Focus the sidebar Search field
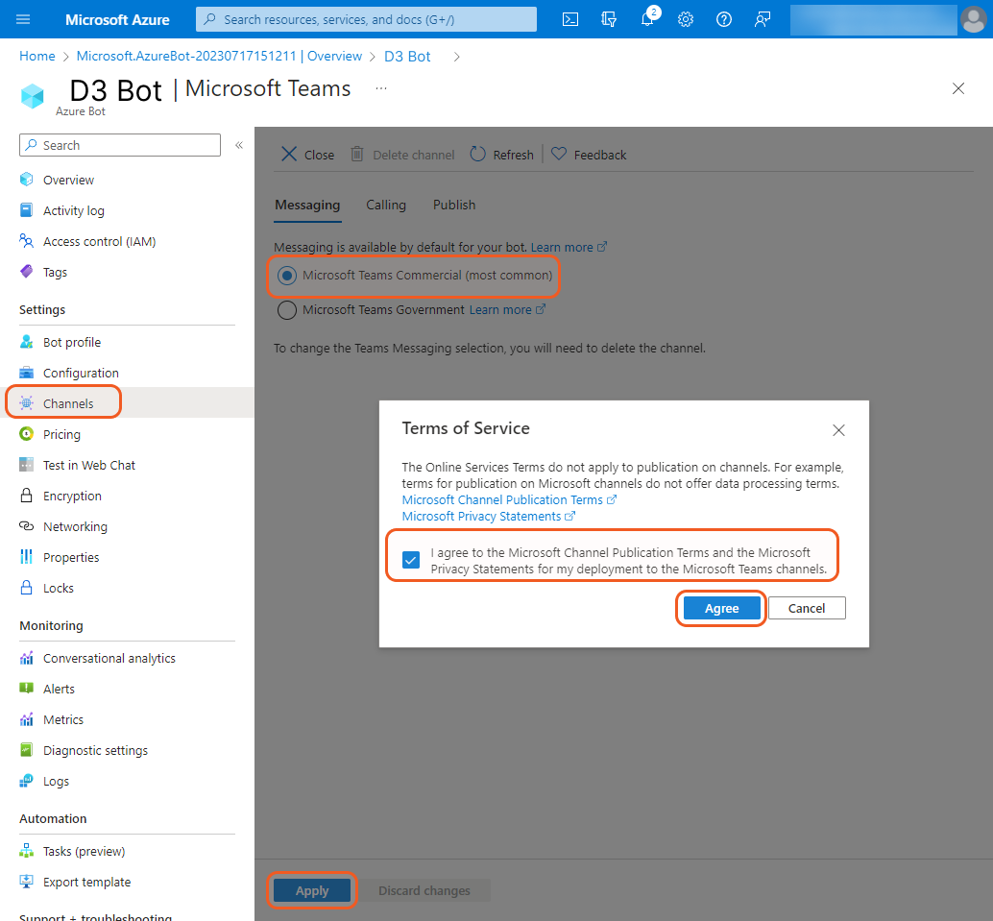Viewport: 993px width, 921px height. point(120,145)
